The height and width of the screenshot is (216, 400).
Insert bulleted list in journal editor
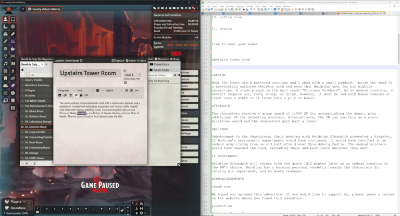tap(126, 90)
